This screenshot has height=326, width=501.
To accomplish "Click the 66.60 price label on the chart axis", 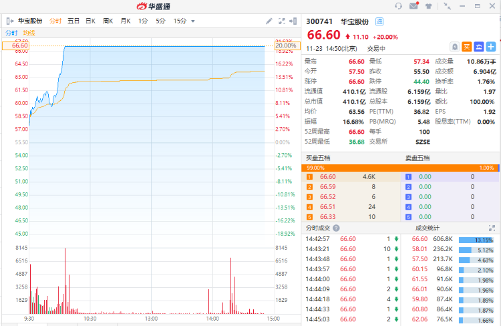I will 15,45.
